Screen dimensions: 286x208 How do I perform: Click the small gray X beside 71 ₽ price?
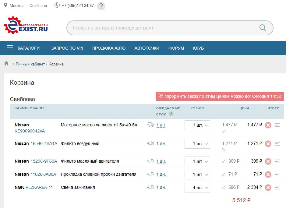point(224,174)
